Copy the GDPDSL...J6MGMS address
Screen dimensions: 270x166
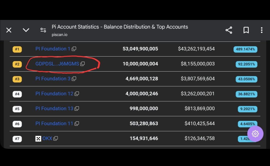click(x=82, y=64)
